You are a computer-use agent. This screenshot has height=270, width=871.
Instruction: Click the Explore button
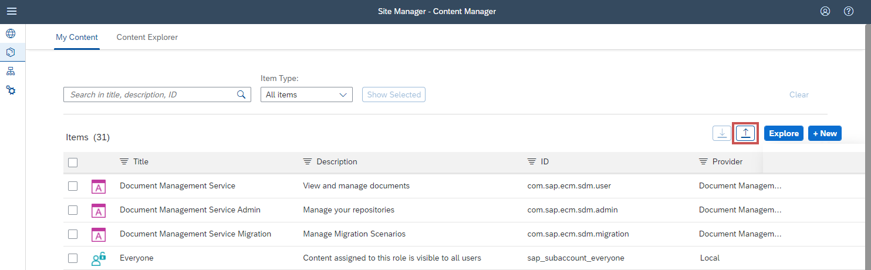tap(784, 133)
